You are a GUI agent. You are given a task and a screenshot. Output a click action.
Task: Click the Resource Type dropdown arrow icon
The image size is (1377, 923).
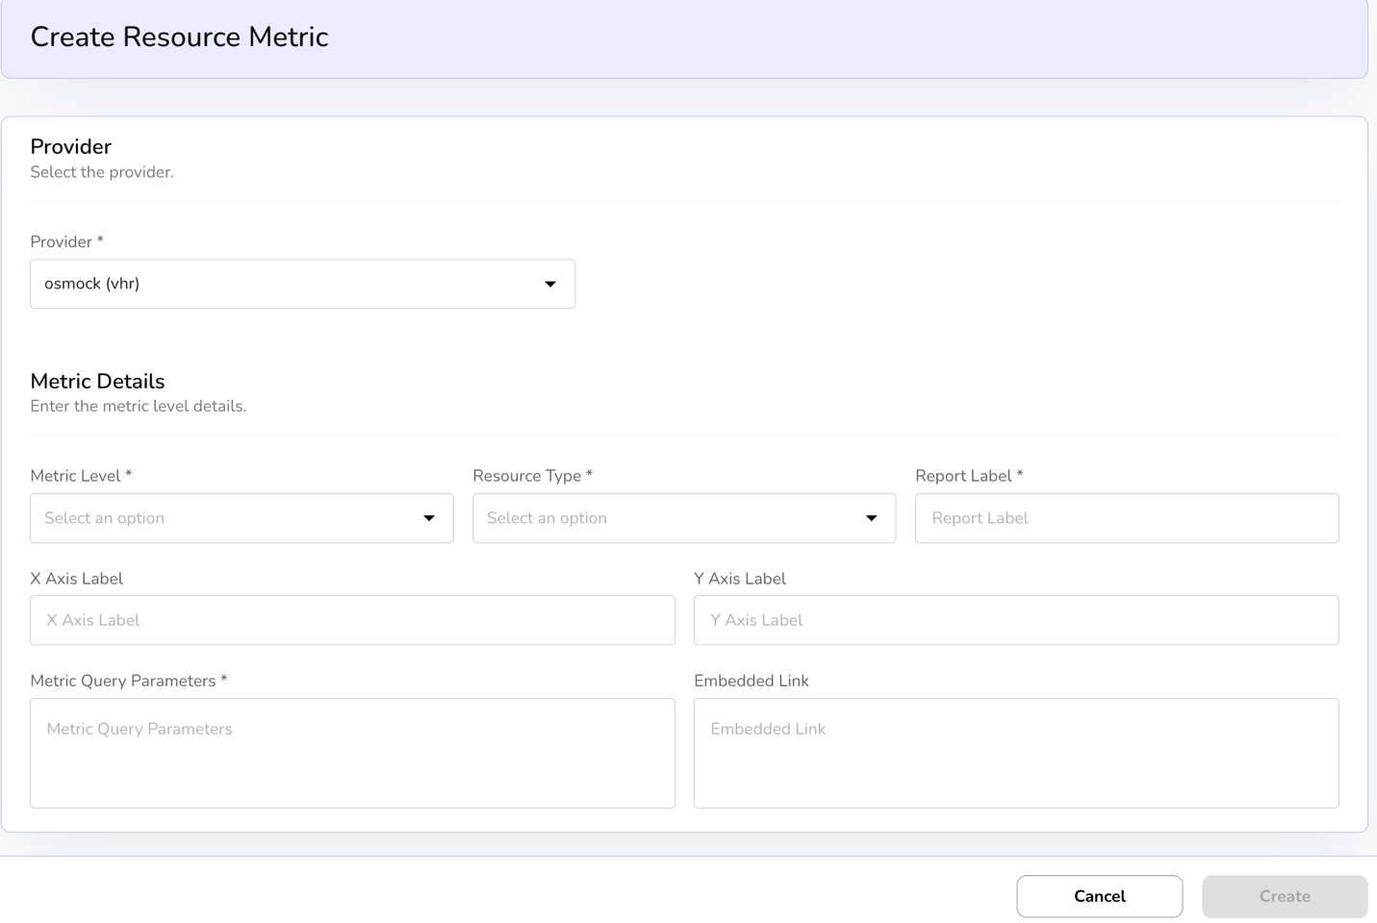coord(871,518)
